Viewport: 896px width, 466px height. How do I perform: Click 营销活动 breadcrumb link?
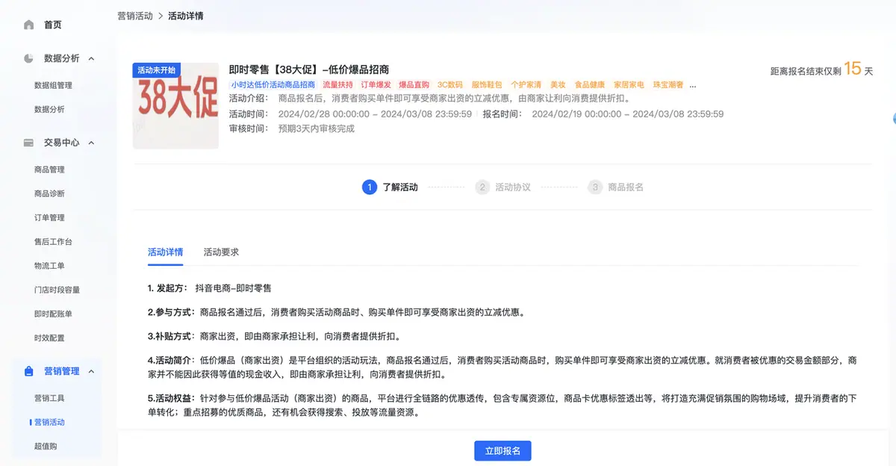[135, 16]
